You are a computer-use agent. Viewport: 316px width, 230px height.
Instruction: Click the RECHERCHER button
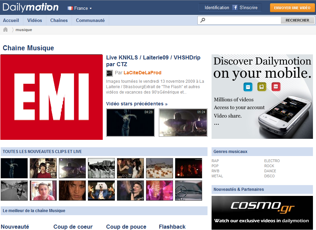click(297, 20)
